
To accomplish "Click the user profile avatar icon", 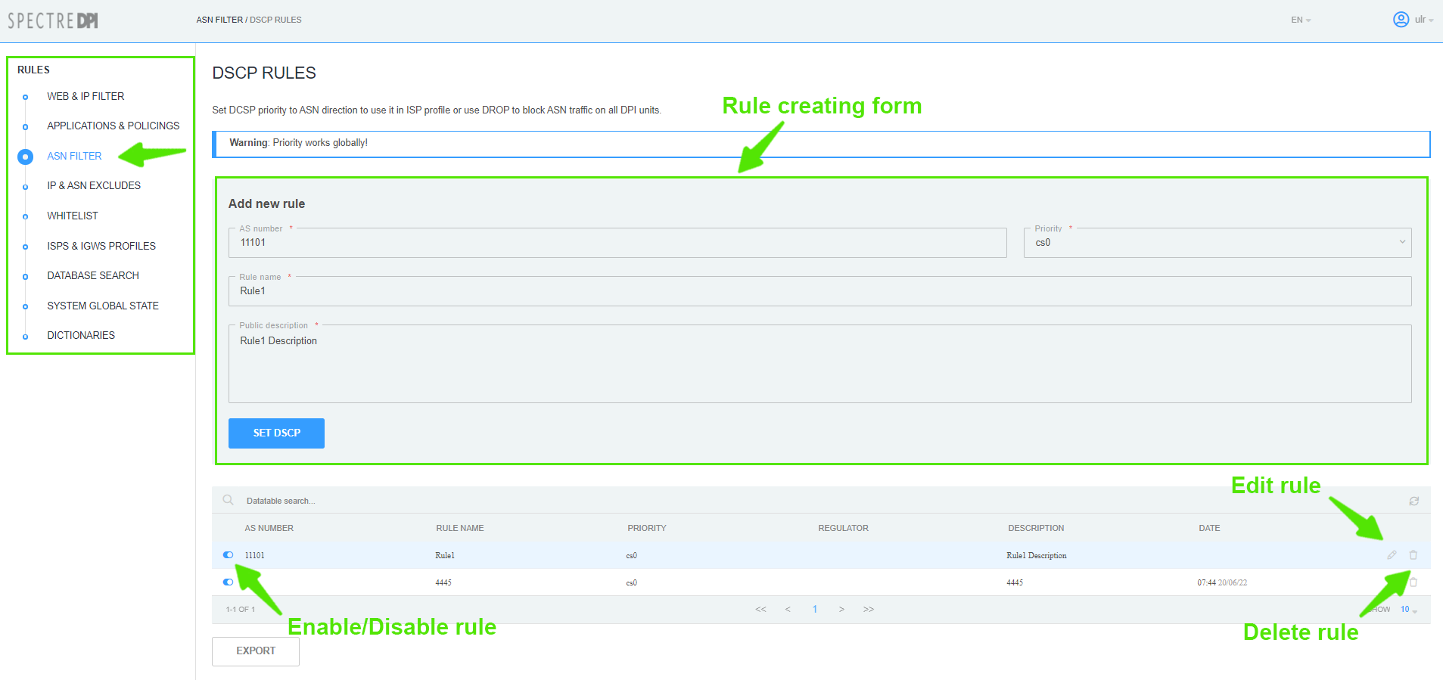I will (1401, 20).
